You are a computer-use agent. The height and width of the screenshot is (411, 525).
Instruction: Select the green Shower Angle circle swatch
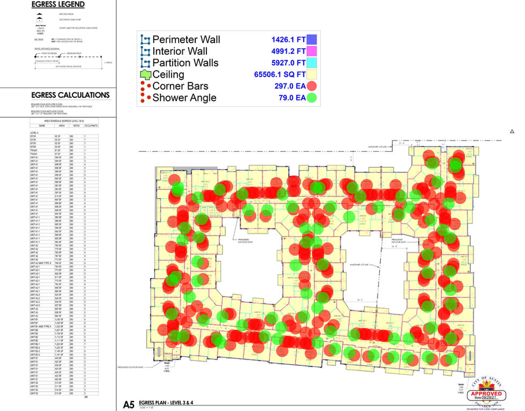click(x=312, y=98)
